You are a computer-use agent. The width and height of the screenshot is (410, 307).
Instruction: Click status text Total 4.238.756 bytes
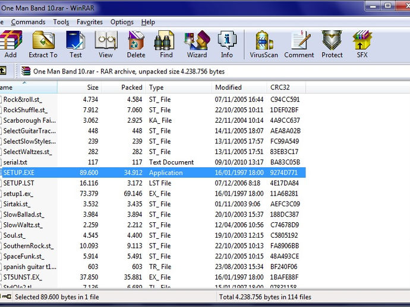265,297
